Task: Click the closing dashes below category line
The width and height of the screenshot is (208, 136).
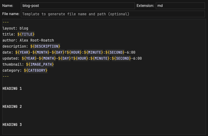Action: pos(6,76)
